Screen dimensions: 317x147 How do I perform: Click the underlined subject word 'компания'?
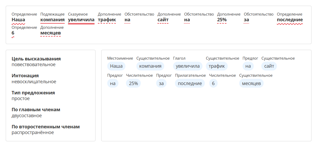coord(52,20)
